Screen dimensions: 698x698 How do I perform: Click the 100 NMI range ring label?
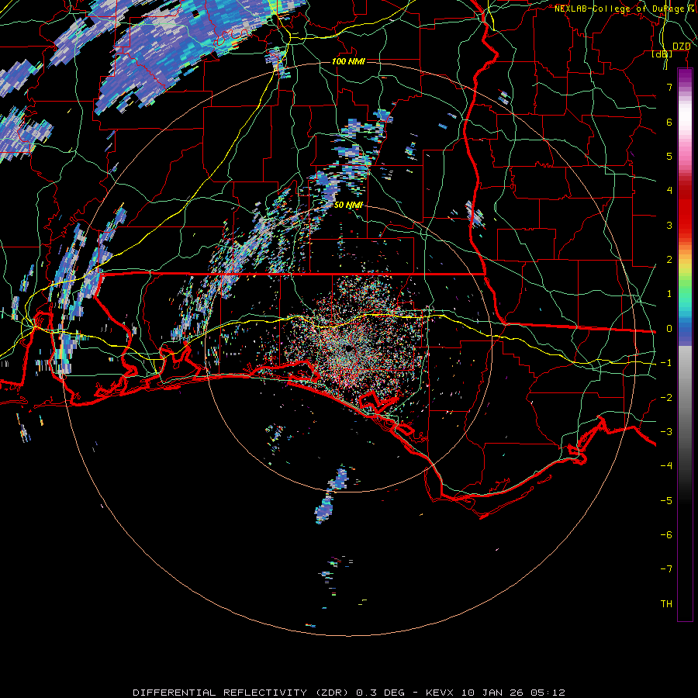tap(348, 61)
